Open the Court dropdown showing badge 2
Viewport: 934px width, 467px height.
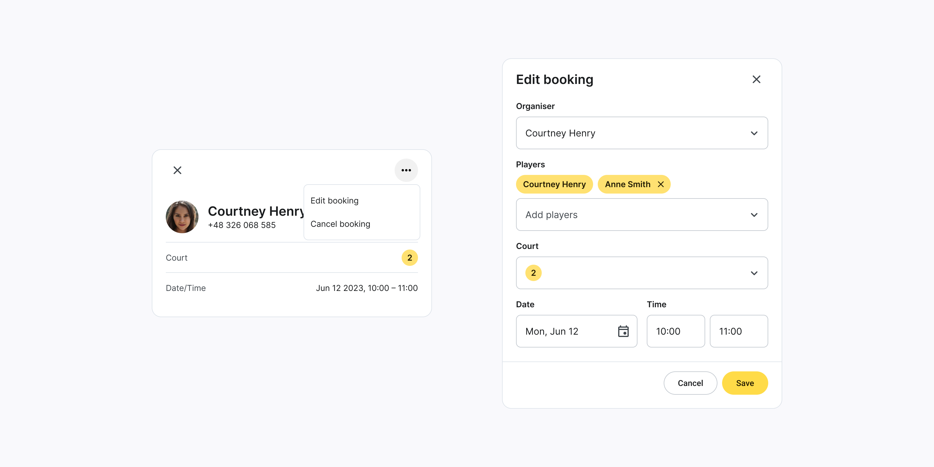(x=642, y=273)
